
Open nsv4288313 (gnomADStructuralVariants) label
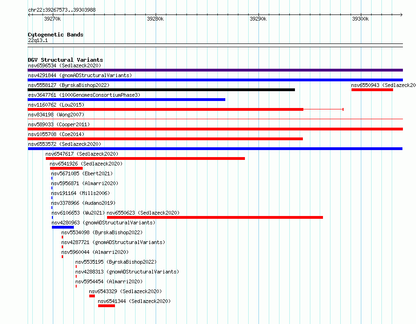[127, 272]
